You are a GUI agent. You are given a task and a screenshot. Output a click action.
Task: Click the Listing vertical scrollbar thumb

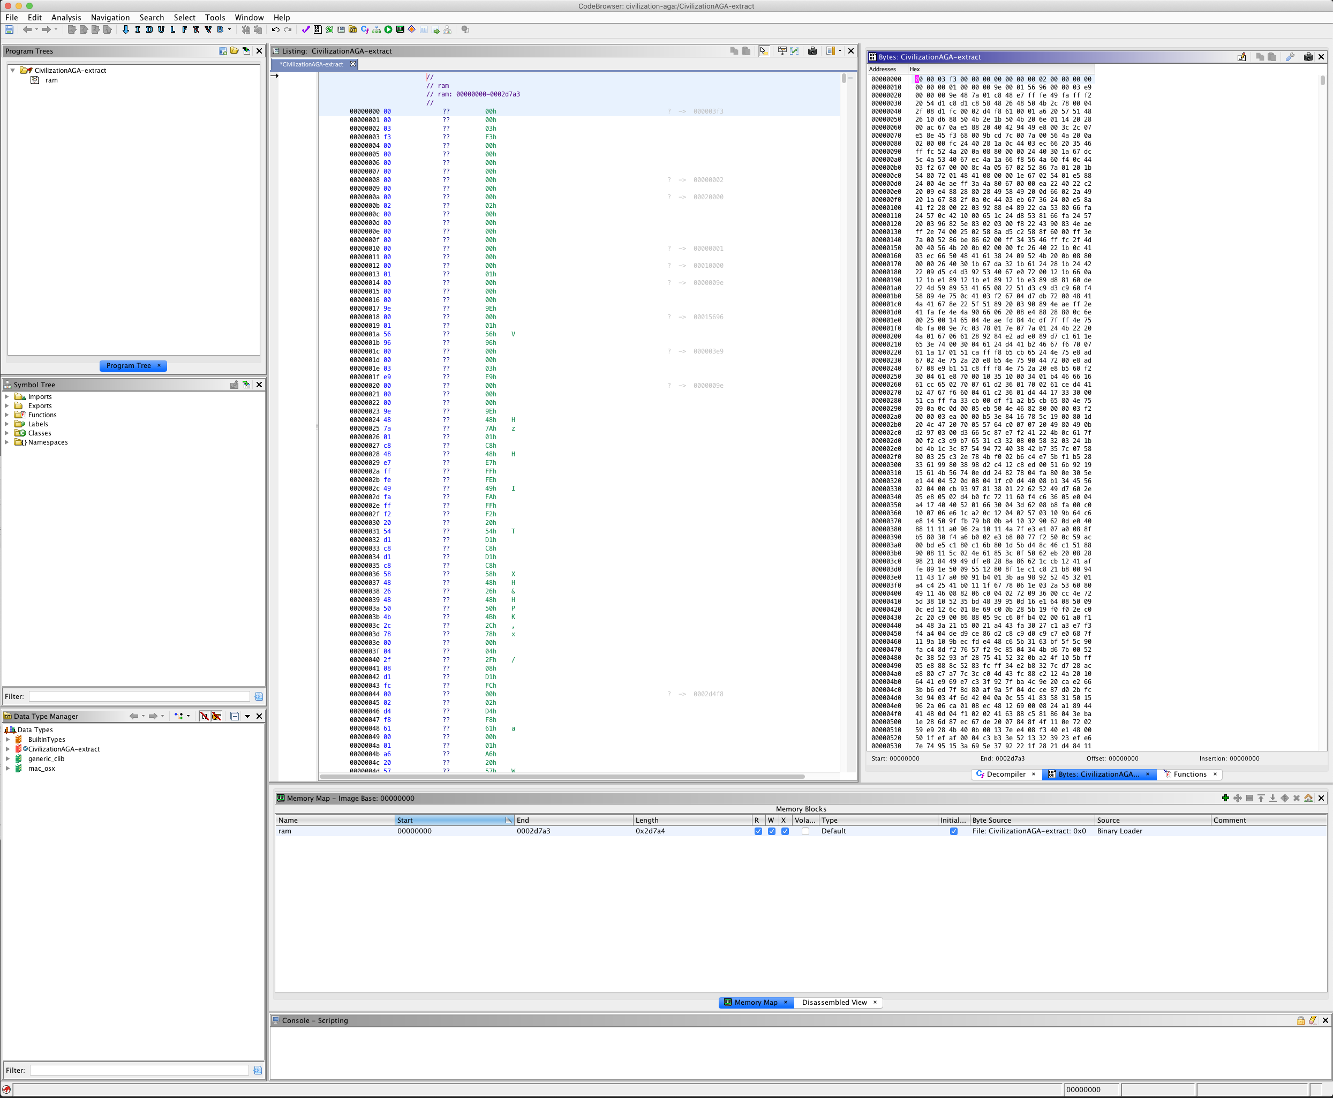click(x=844, y=78)
